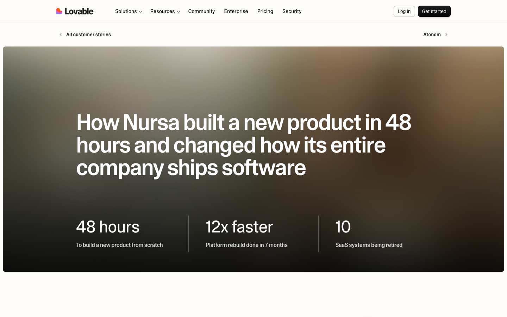Click the back chevron beside All customer stories
This screenshot has height=317, width=507.
(61, 35)
